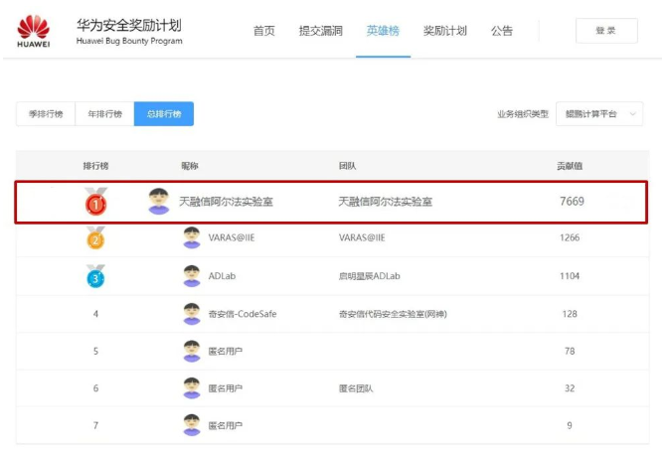This screenshot has height=456, width=666.
Task: Open the VARAS@IIE username link
Action: 232,238
